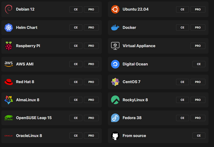Screen dimensions: 214x147
Task: Click the RockyLinux green mountain icon
Action: (x=115, y=100)
